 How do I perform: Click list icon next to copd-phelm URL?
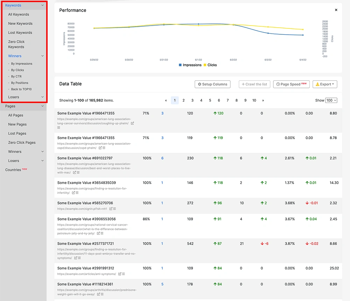pos(104,148)
